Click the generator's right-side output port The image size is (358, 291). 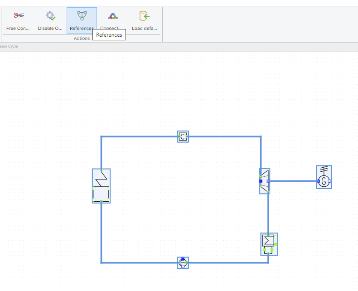(329, 181)
